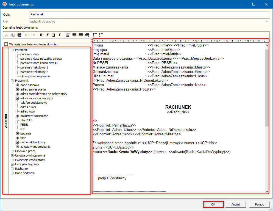
Task: Select telefon podstawowy item
Action: pyautogui.click(x=34, y=103)
